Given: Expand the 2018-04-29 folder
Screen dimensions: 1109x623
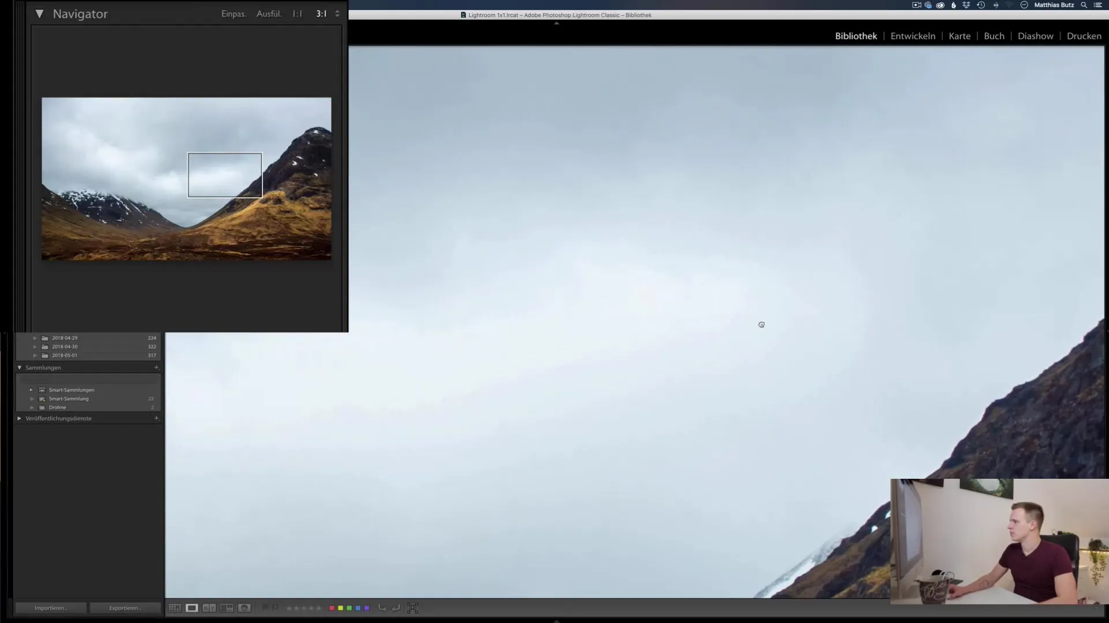Looking at the screenshot, I should [x=35, y=338].
